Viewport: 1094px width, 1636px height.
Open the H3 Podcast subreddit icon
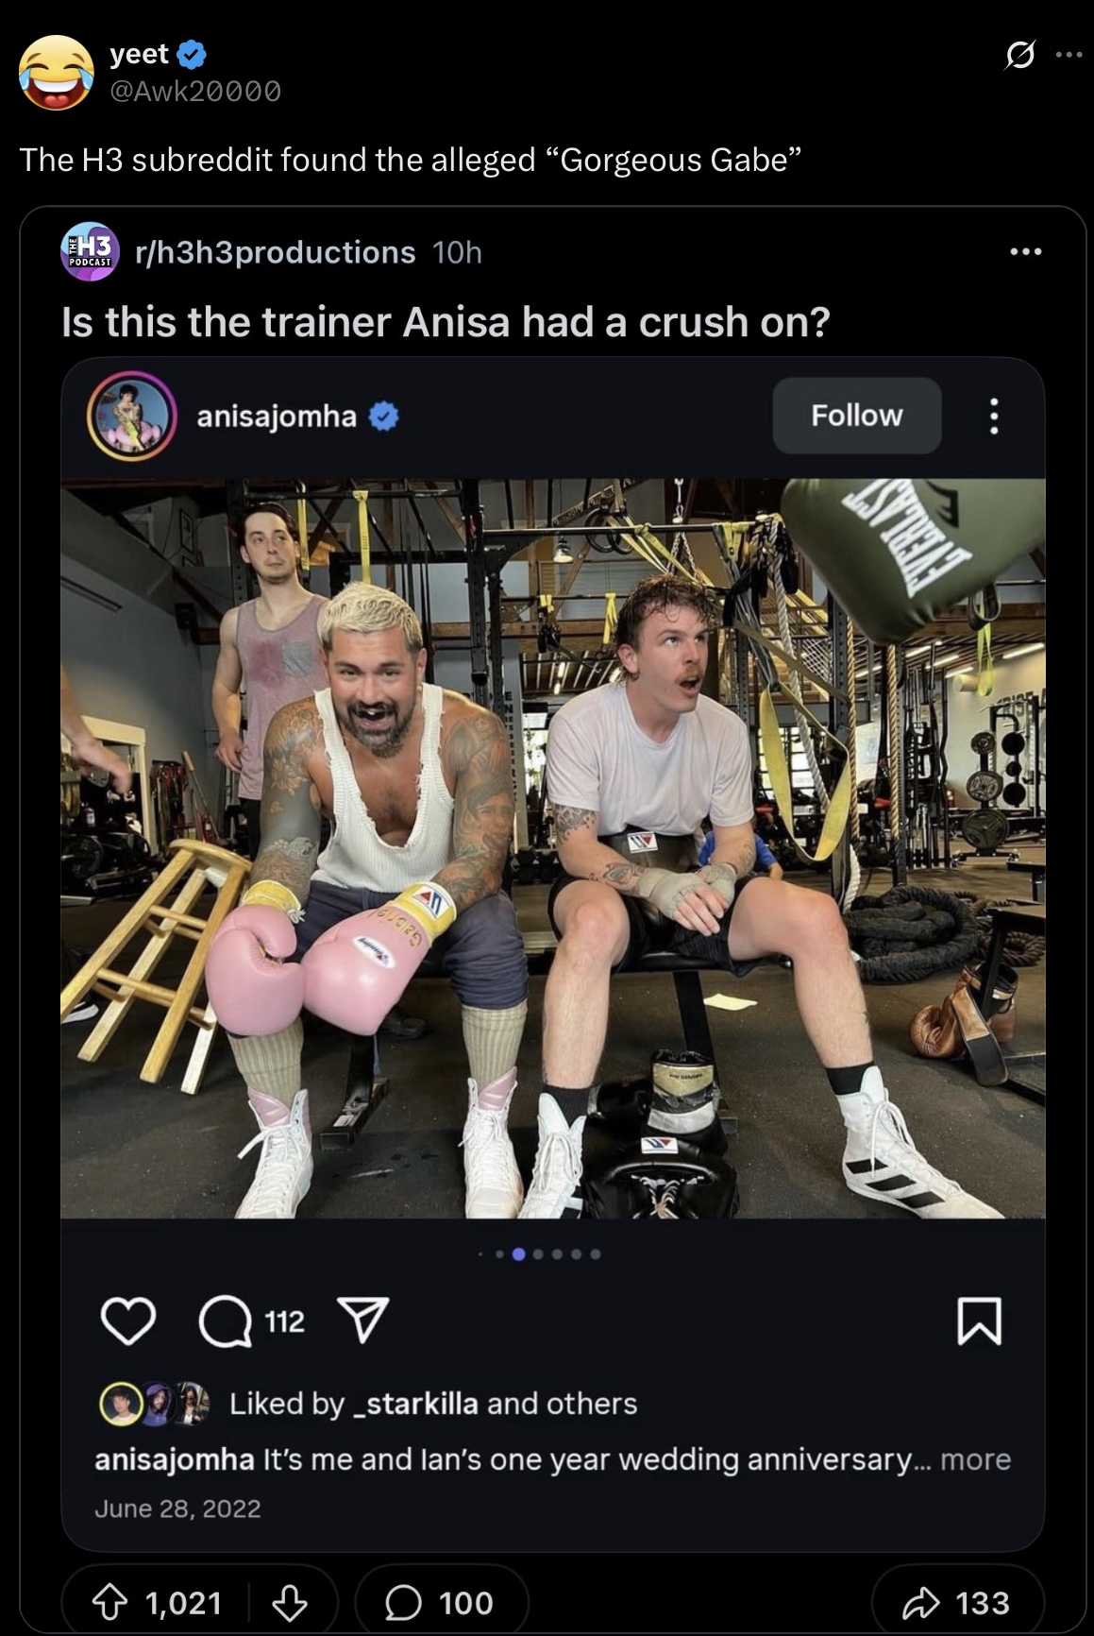tap(90, 251)
